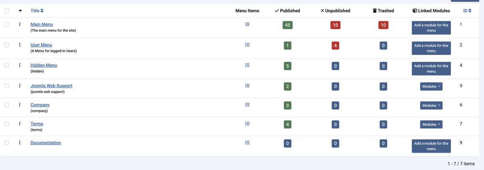Open the three-dot actions for User Menu
The width and height of the screenshot is (484, 170).
click(x=19, y=45)
